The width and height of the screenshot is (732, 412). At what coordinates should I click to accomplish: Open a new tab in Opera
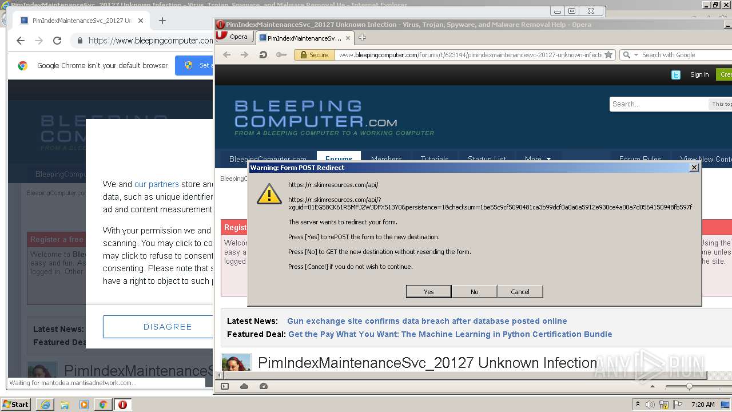pos(362,38)
